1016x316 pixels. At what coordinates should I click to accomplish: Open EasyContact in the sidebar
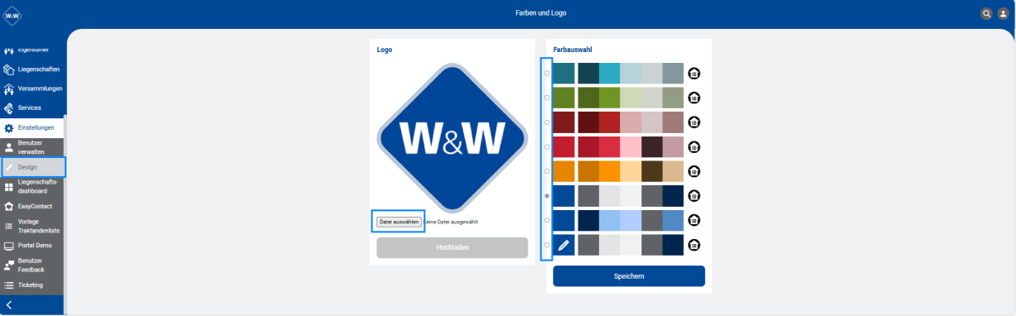click(x=32, y=206)
